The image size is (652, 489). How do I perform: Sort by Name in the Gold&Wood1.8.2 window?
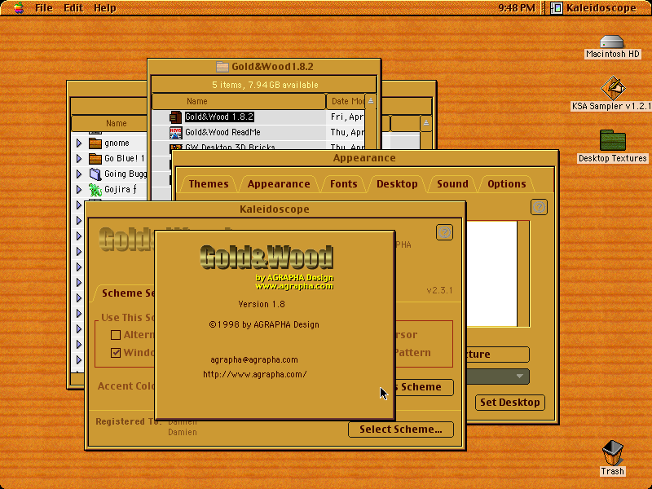click(239, 101)
